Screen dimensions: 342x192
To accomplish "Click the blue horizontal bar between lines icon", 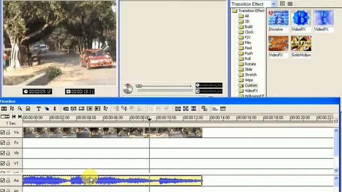I will click(x=193, y=109).
